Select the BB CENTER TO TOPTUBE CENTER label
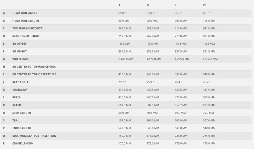The height and width of the screenshot is (149, 254). pyautogui.click(x=34, y=67)
